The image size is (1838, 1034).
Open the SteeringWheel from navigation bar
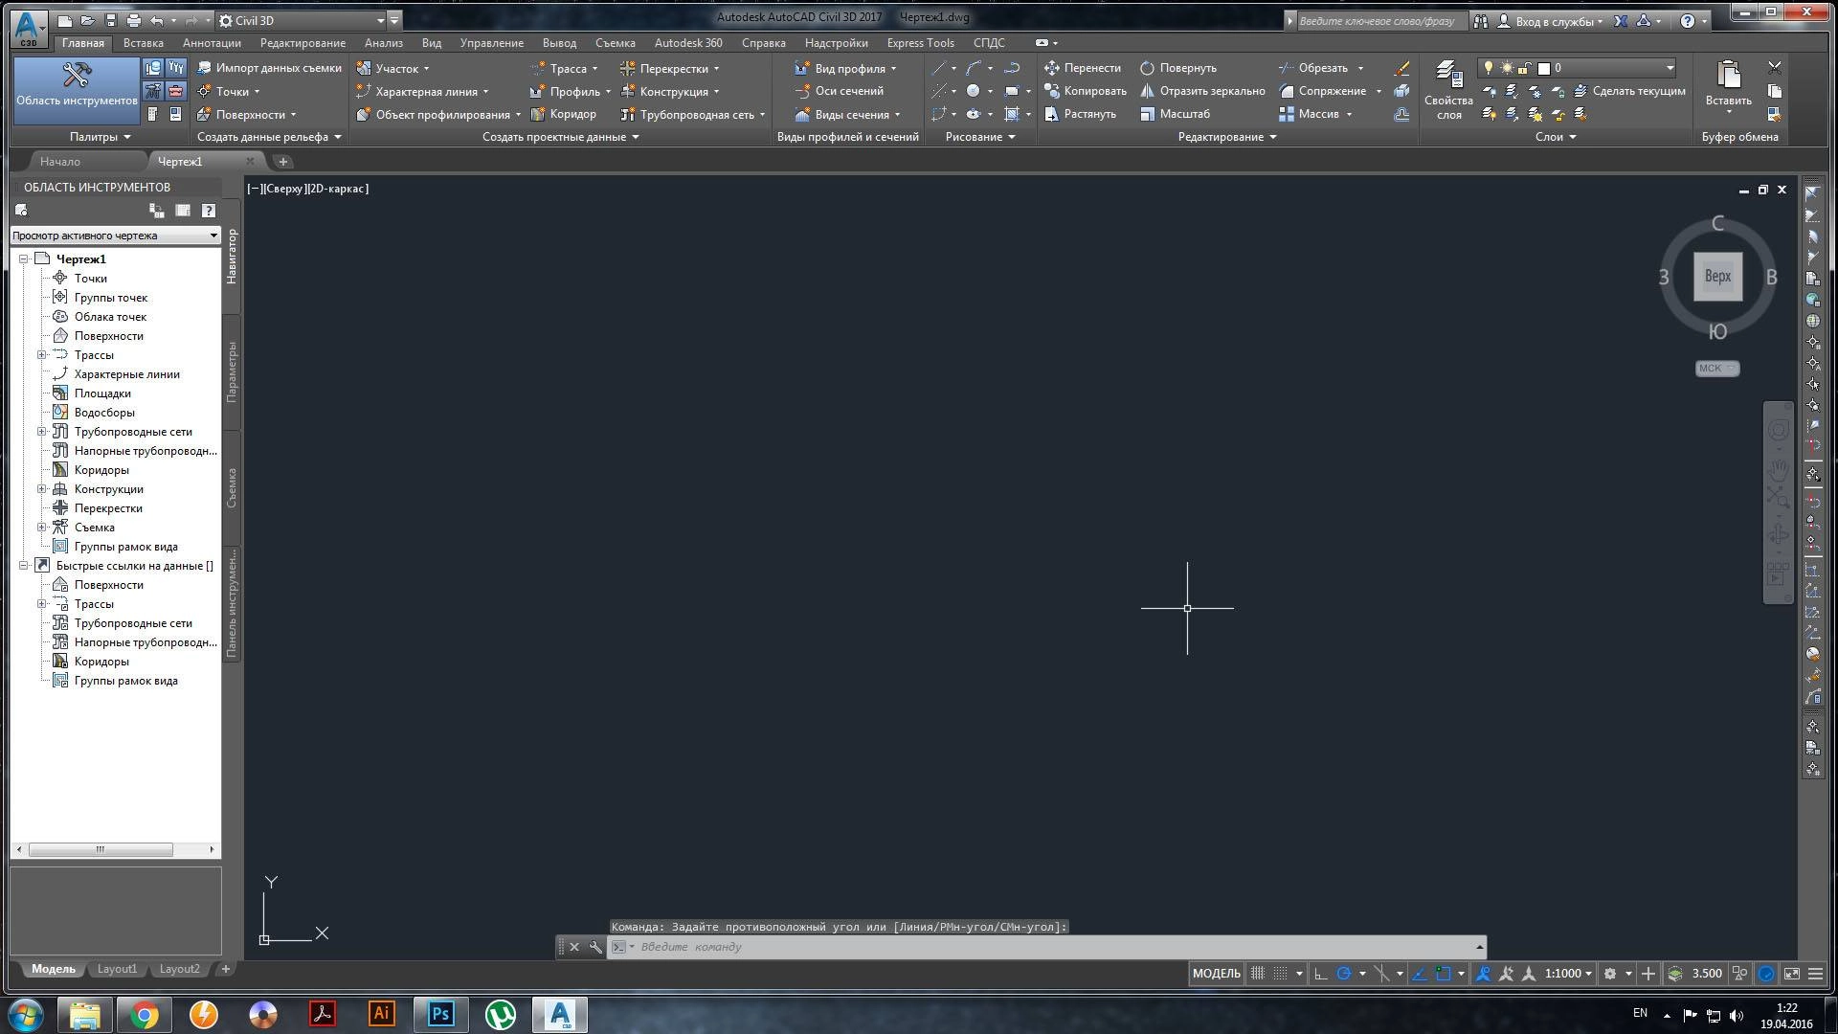tap(1778, 430)
